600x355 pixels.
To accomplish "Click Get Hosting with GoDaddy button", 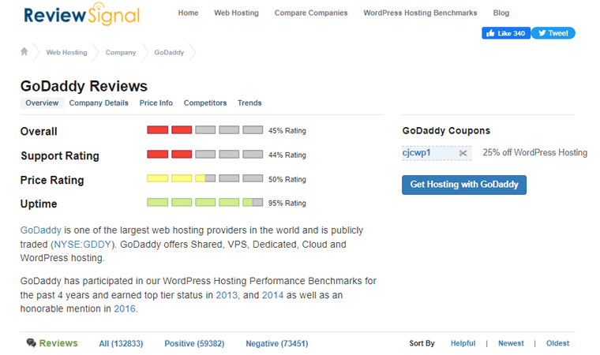I will click(464, 185).
